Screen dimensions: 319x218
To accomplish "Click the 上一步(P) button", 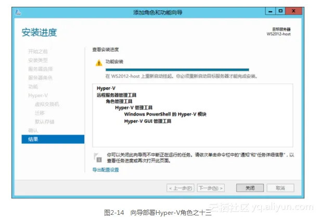I will point(181,188).
